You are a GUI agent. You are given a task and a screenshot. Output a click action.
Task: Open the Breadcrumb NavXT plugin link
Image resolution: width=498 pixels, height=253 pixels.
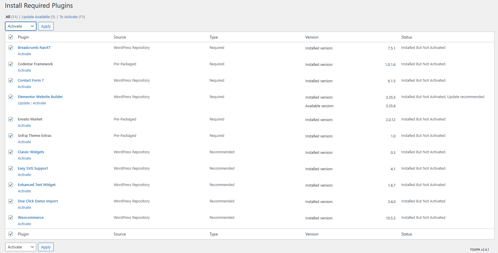click(x=34, y=48)
